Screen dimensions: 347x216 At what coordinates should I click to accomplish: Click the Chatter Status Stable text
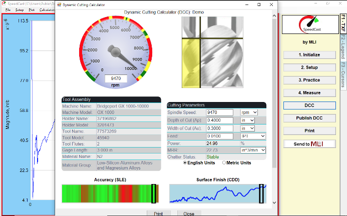[213, 157]
